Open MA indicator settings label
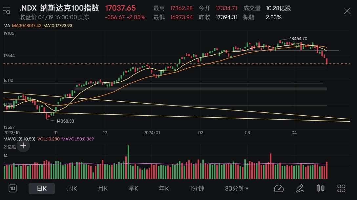This screenshot has height=200, width=357. (x=7, y=25)
